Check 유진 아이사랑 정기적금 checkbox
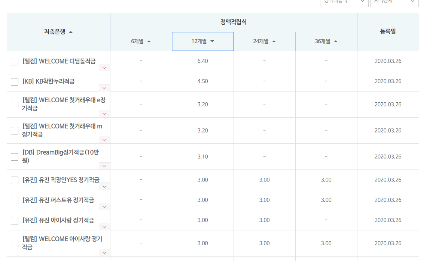Image resolution: width=445 pixels, height=261 pixels. pyautogui.click(x=15, y=221)
